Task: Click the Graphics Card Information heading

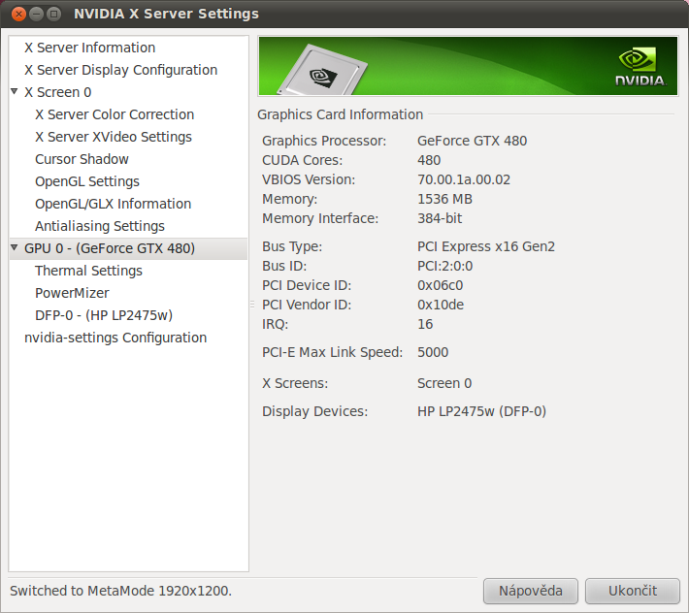Action: coord(340,114)
